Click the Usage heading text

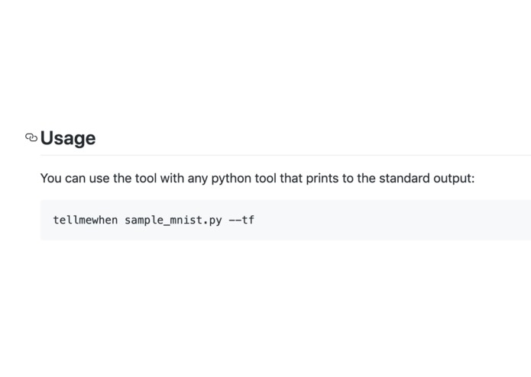pyautogui.click(x=68, y=138)
